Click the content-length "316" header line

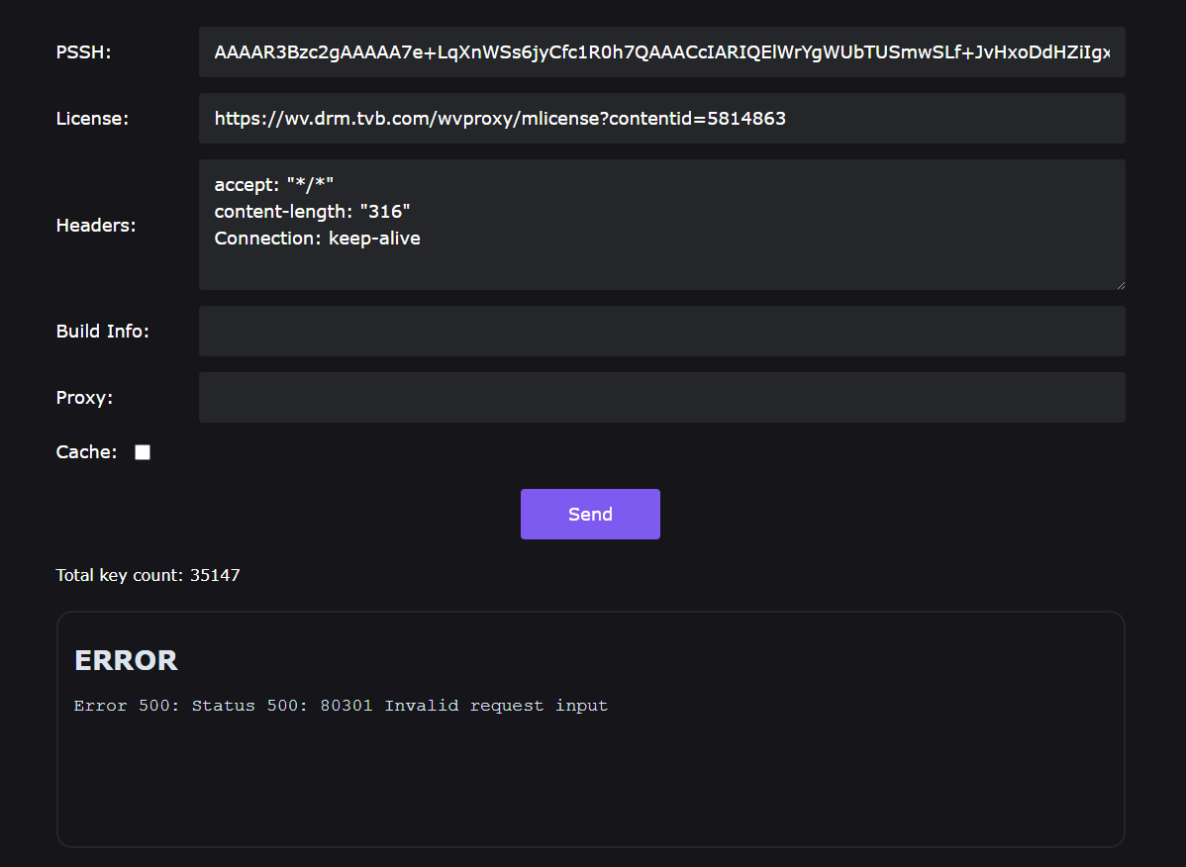click(x=312, y=211)
